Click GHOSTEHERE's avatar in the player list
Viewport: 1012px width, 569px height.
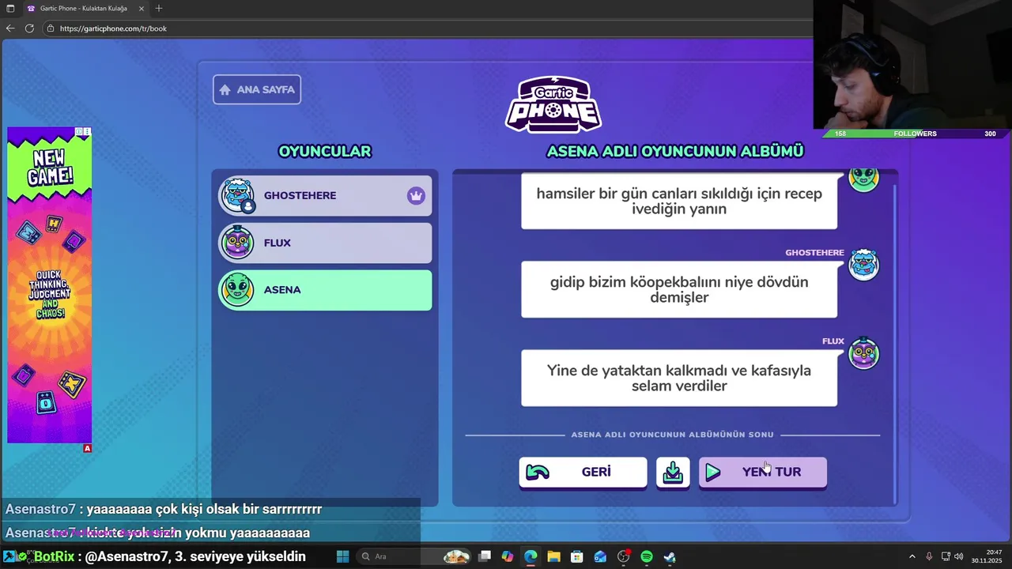click(x=238, y=194)
